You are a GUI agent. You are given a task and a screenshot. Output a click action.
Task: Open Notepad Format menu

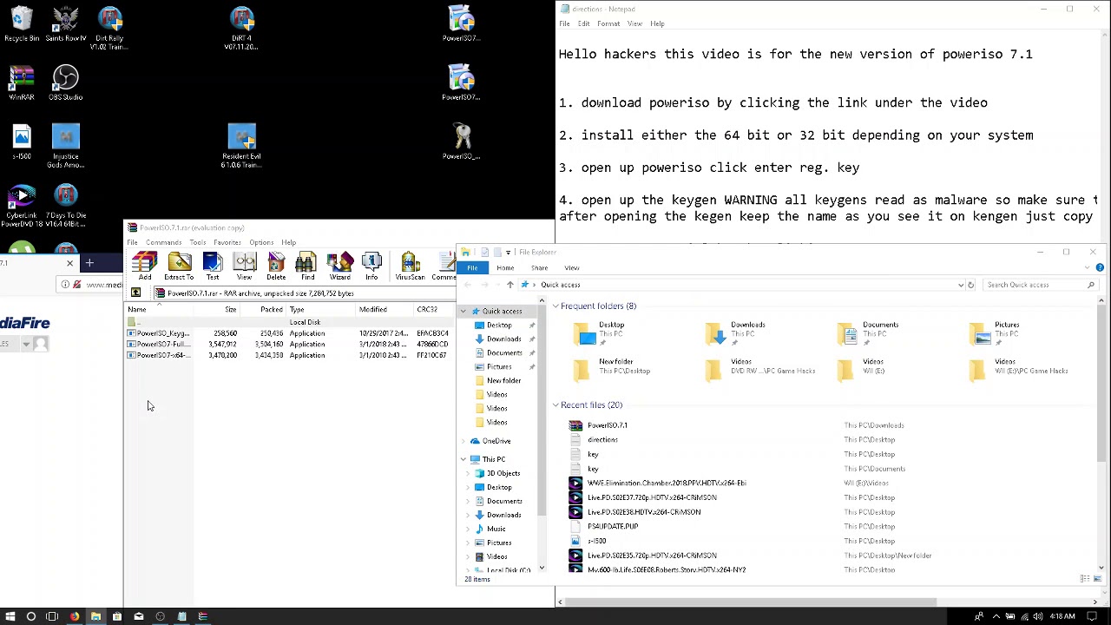coord(608,23)
